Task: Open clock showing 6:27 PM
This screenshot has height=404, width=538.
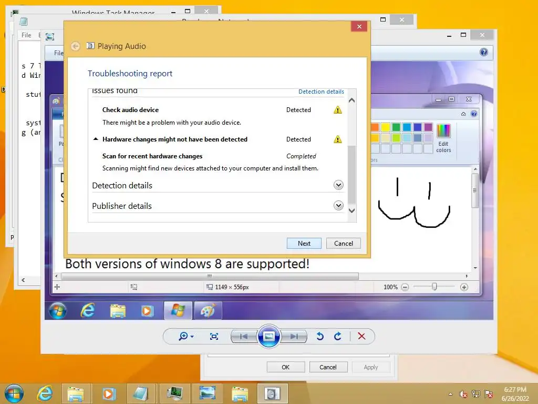Action: point(515,393)
